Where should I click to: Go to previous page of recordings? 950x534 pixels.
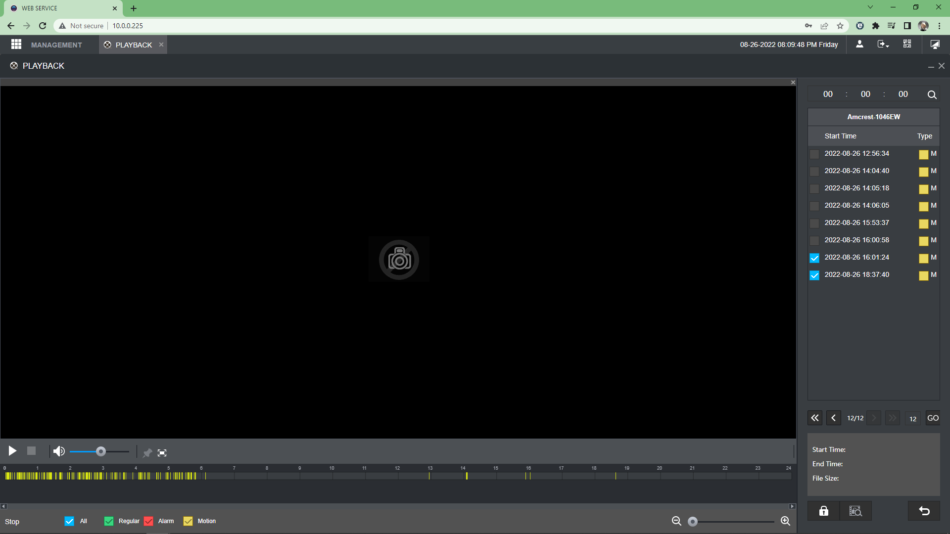[x=834, y=418]
